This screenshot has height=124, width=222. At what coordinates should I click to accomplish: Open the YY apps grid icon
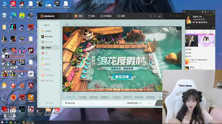pos(211,32)
